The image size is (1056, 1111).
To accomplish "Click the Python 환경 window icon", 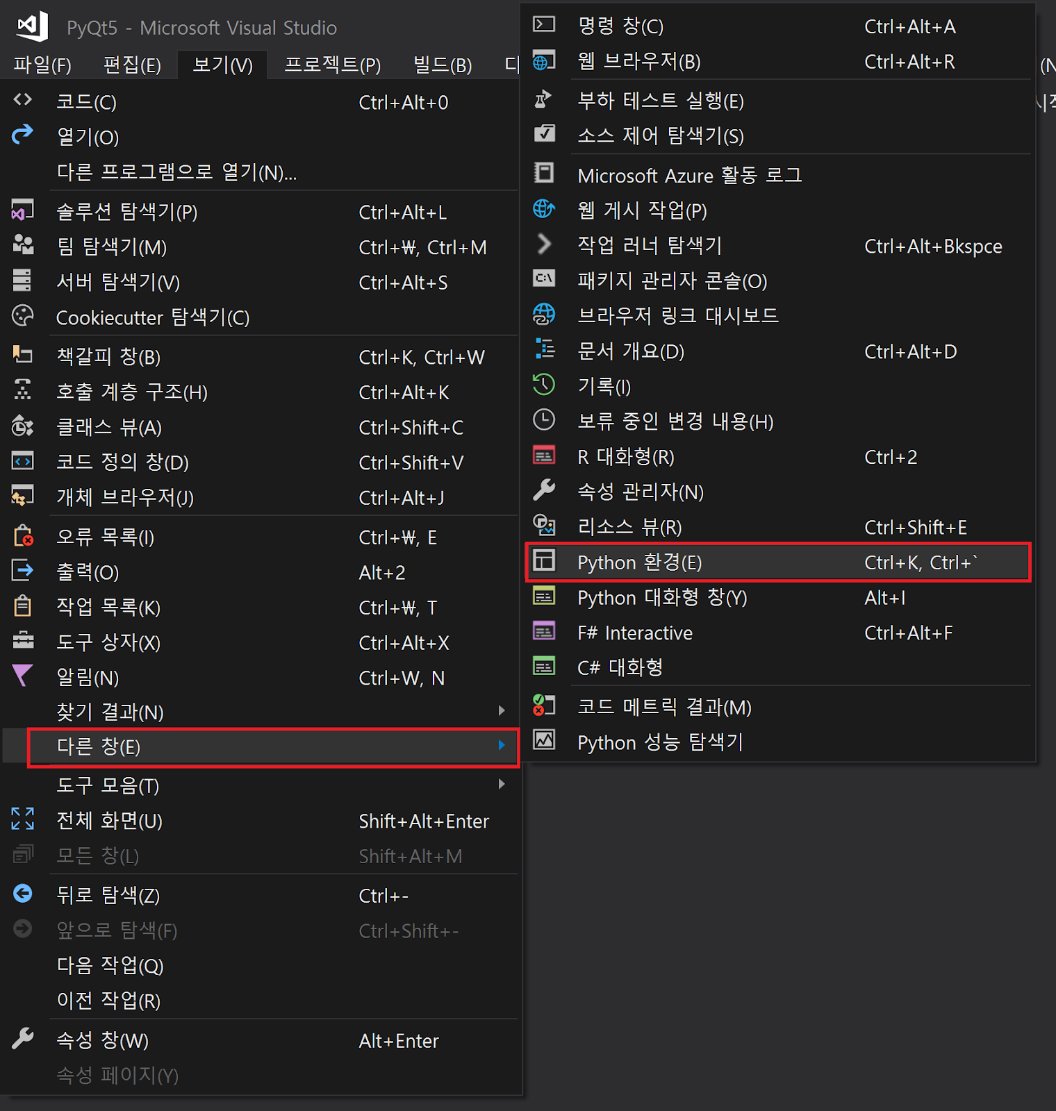I will click(544, 560).
